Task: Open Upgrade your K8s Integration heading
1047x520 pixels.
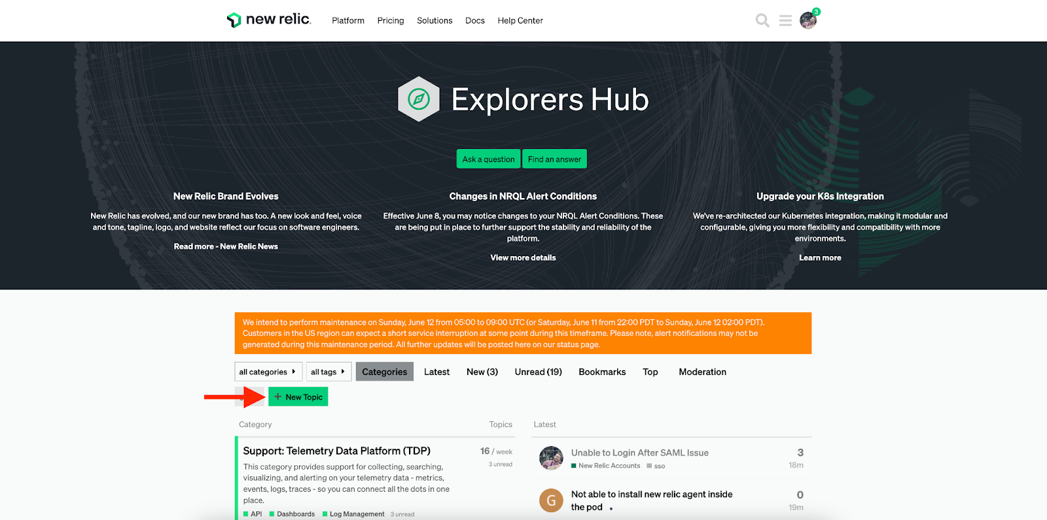Action: click(x=820, y=196)
